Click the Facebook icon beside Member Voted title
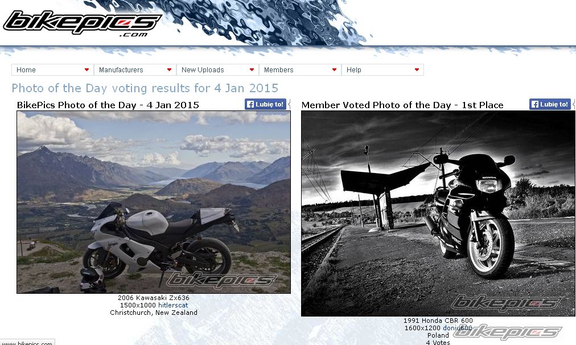 pyautogui.click(x=535, y=104)
